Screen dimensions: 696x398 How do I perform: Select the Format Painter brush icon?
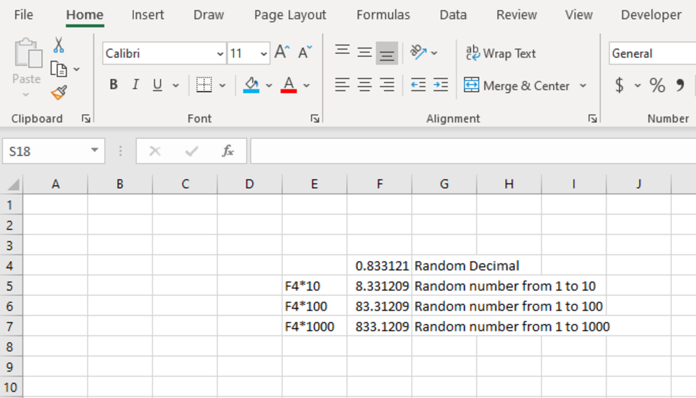click(x=59, y=92)
